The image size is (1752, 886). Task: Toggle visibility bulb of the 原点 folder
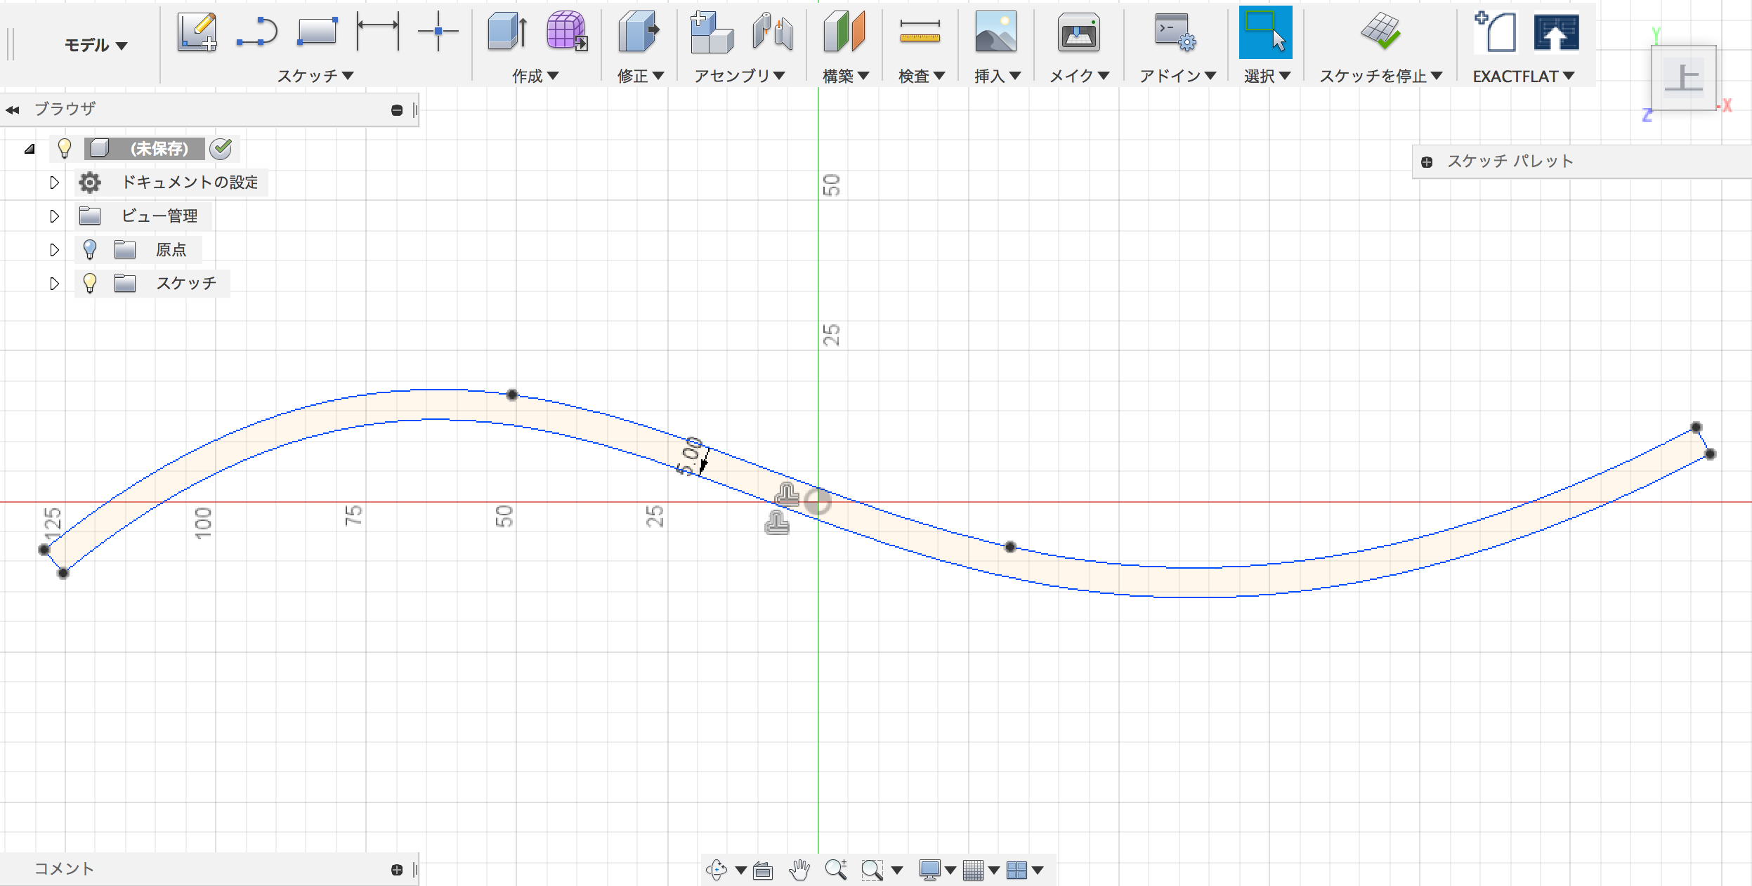click(90, 249)
